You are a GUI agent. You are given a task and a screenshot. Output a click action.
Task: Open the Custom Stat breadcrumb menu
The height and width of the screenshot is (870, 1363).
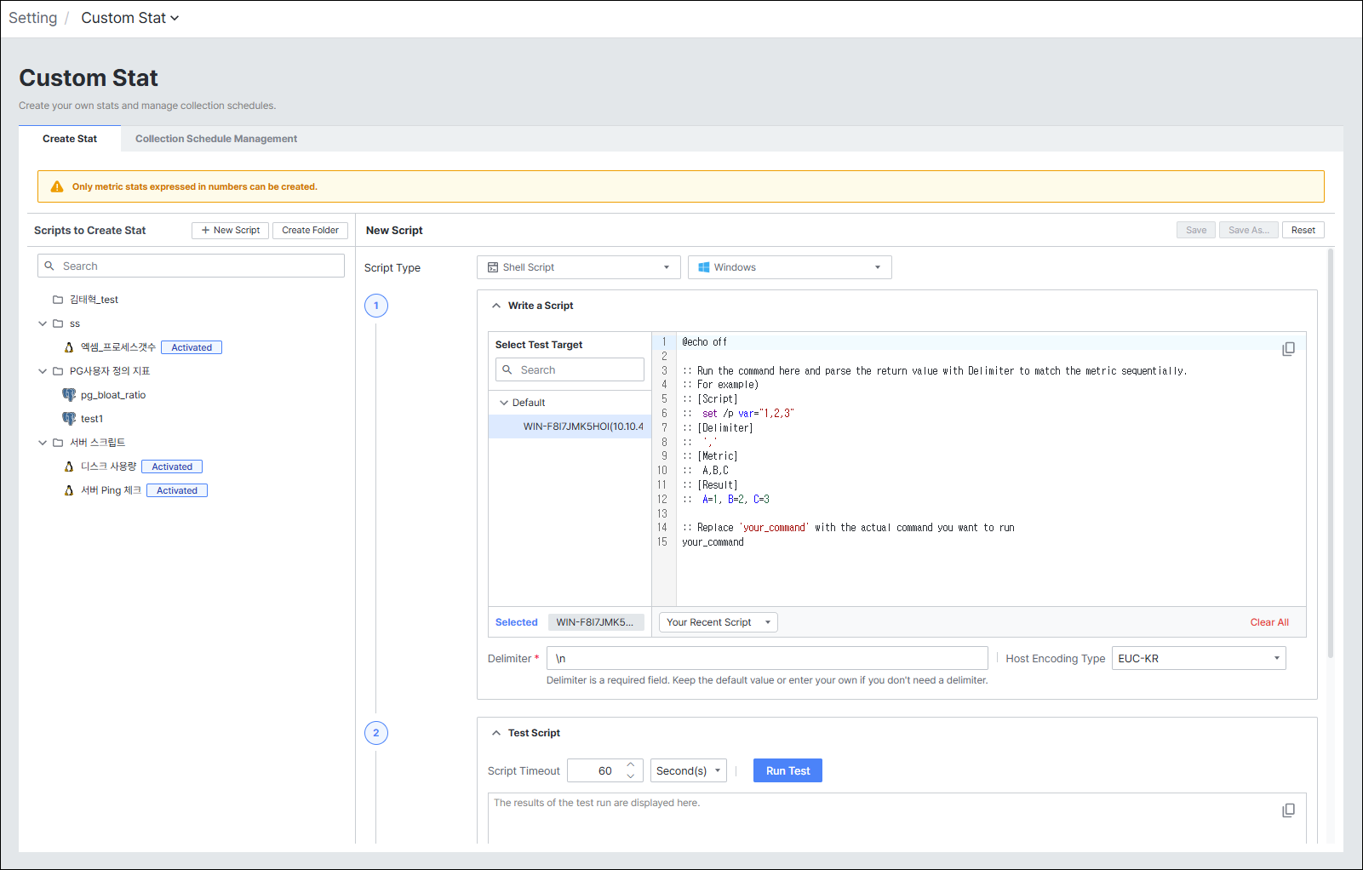[x=130, y=18]
